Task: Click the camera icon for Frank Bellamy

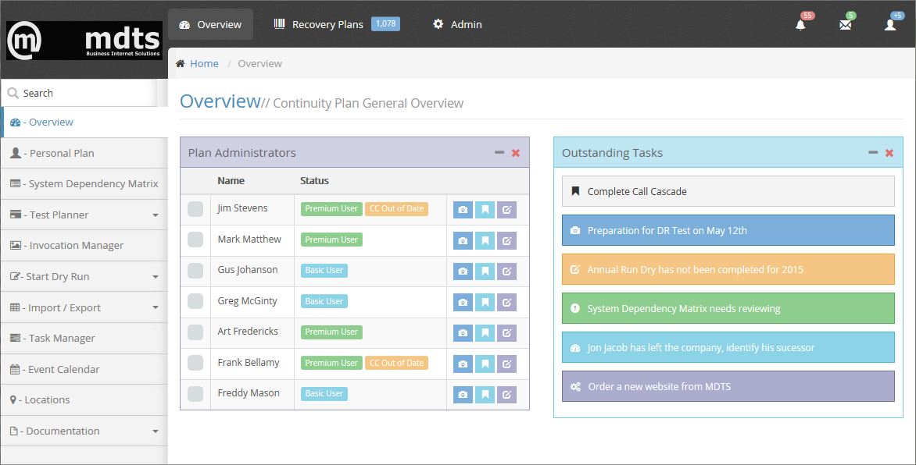Action: tap(463, 364)
